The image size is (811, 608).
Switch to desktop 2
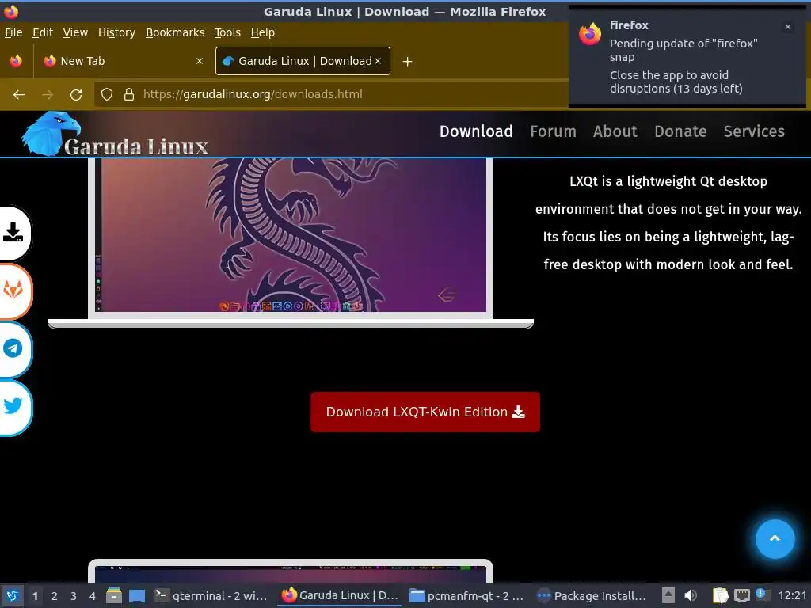[55, 596]
